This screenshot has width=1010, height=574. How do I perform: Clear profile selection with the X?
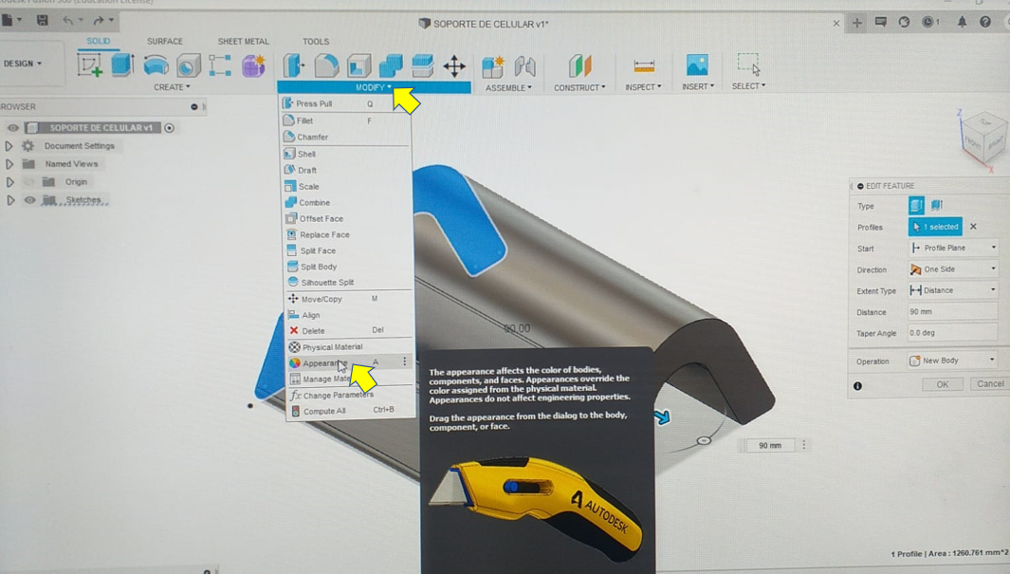click(973, 227)
